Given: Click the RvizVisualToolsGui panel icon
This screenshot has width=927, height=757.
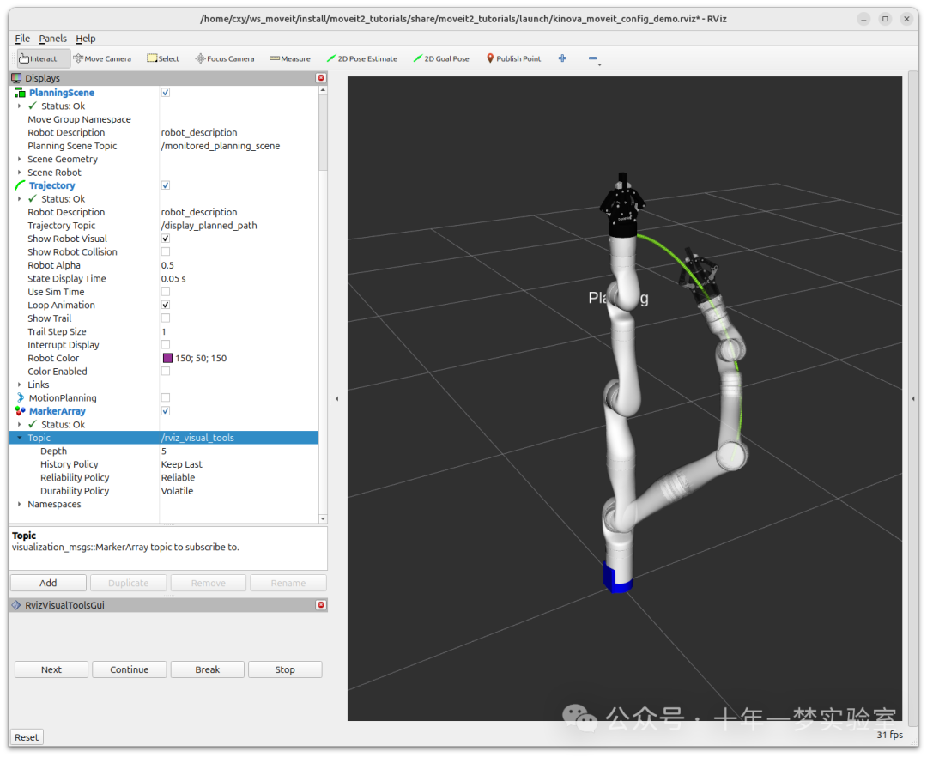Looking at the screenshot, I should coord(16,604).
